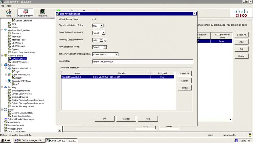The height and width of the screenshot is (143, 253).
Task: Collapse the Analysis Engine tree node
Action: click(2, 55)
